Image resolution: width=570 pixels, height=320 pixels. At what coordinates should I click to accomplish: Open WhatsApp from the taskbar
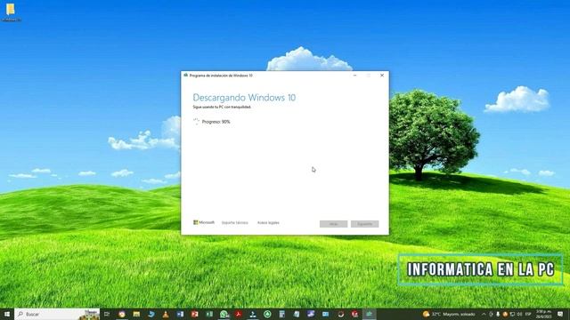click(224, 314)
